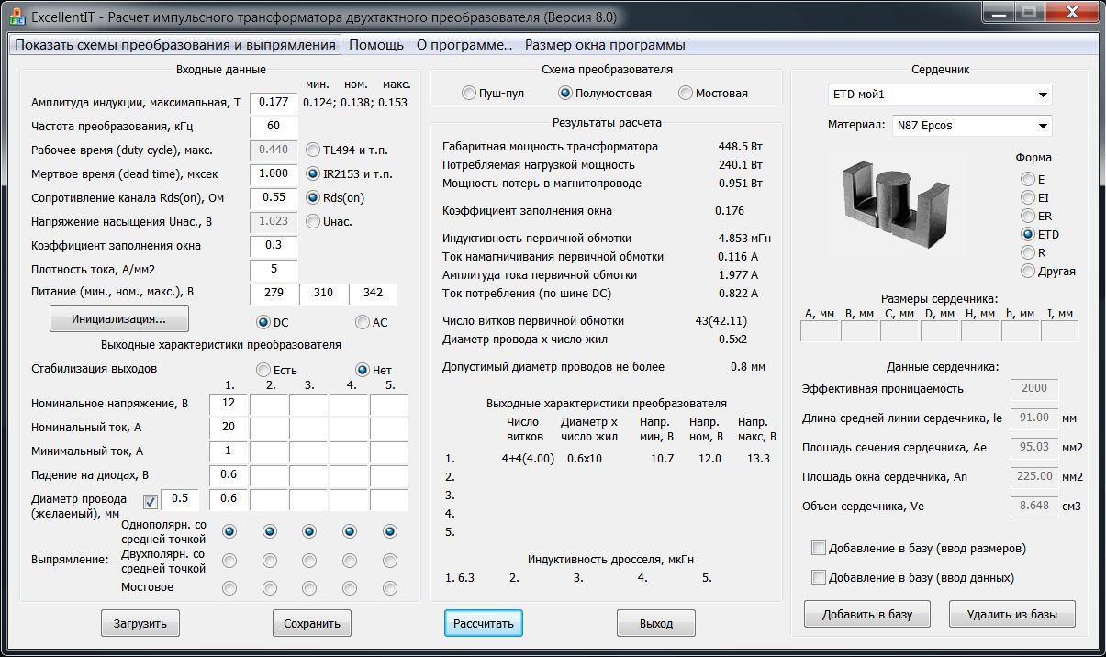Click the ExcellentIT app icon in title bar
The height and width of the screenshot is (657, 1106).
(x=17, y=17)
